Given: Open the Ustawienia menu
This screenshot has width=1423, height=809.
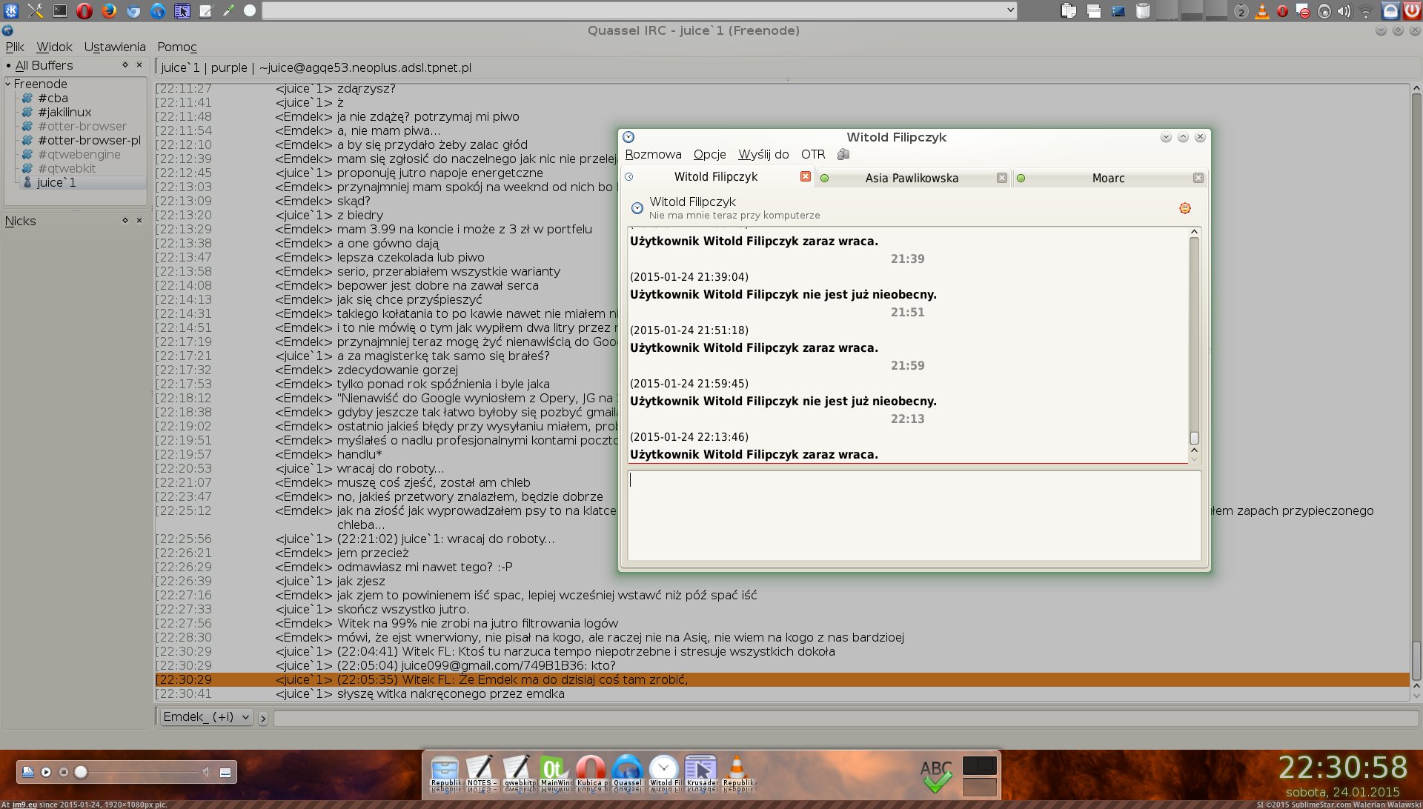Looking at the screenshot, I should [115, 47].
